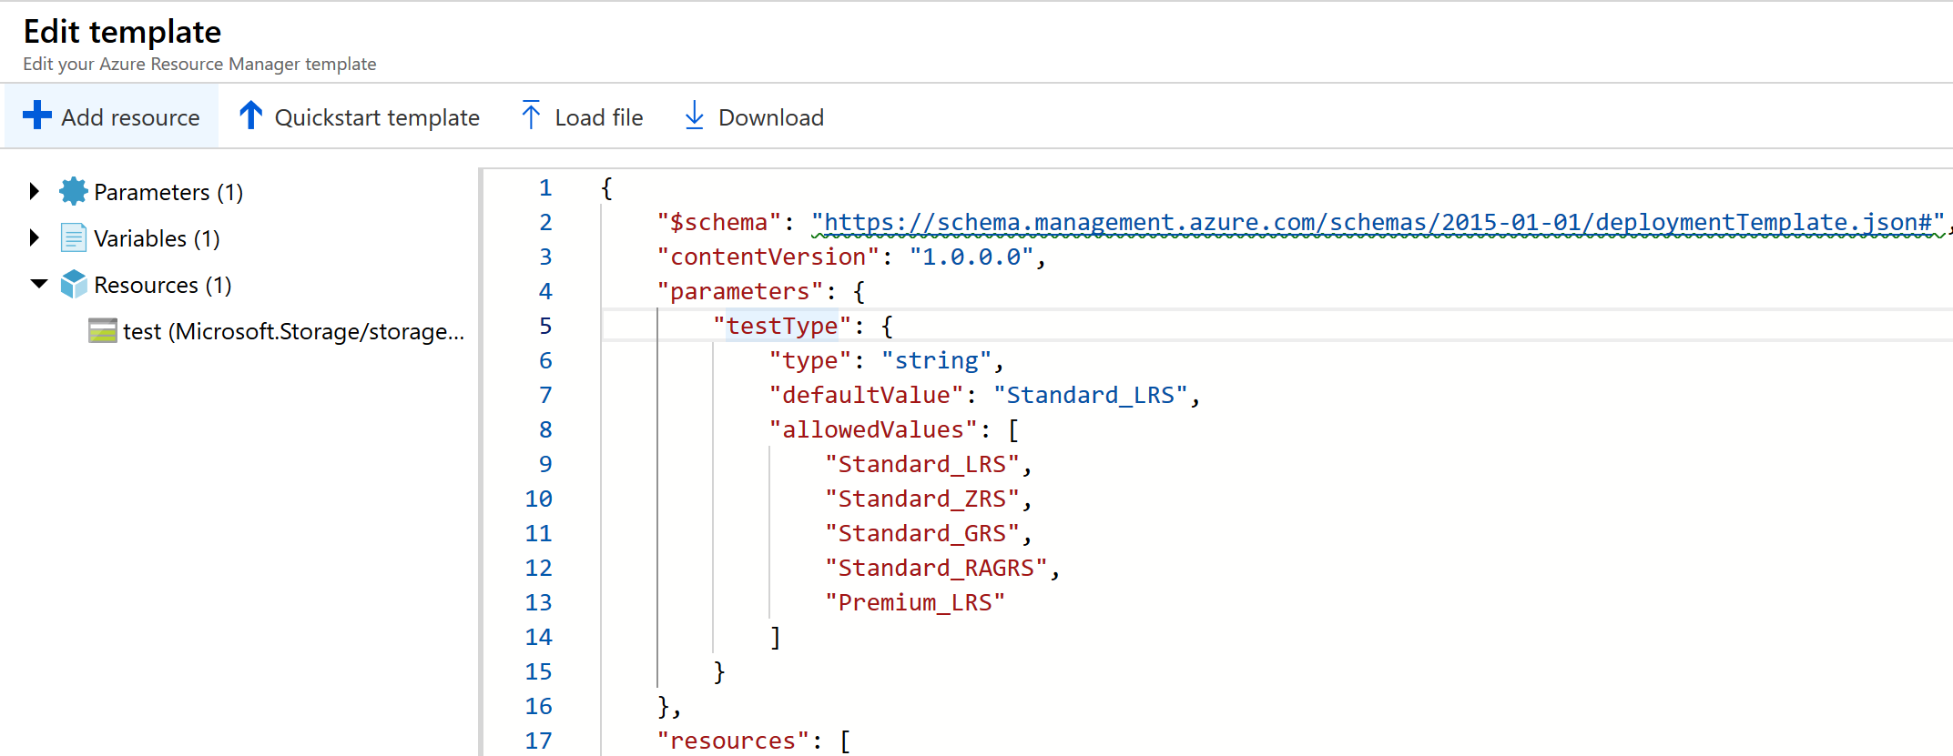Click "Standard_LRS" entry on line 9
The image size is (1953, 756).
(922, 464)
